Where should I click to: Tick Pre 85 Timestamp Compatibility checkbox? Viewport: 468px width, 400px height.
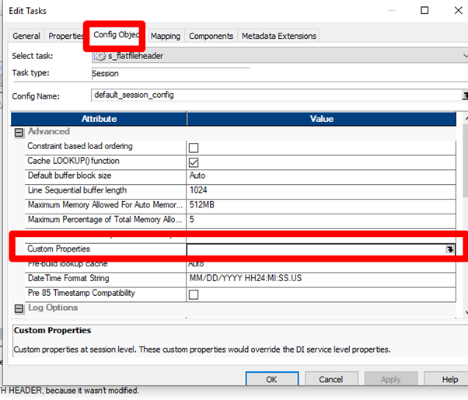coord(194,294)
